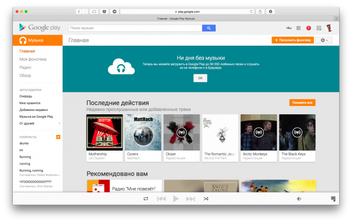The height and width of the screenshot is (223, 352).
Task: Click the Pocket extension icon
Action: coord(104,11)
